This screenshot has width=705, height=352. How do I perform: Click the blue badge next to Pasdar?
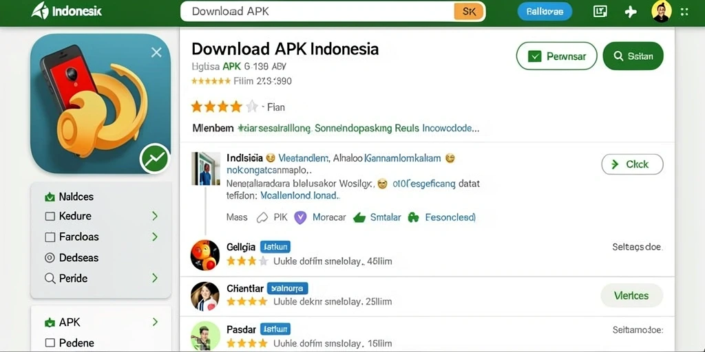click(x=275, y=329)
